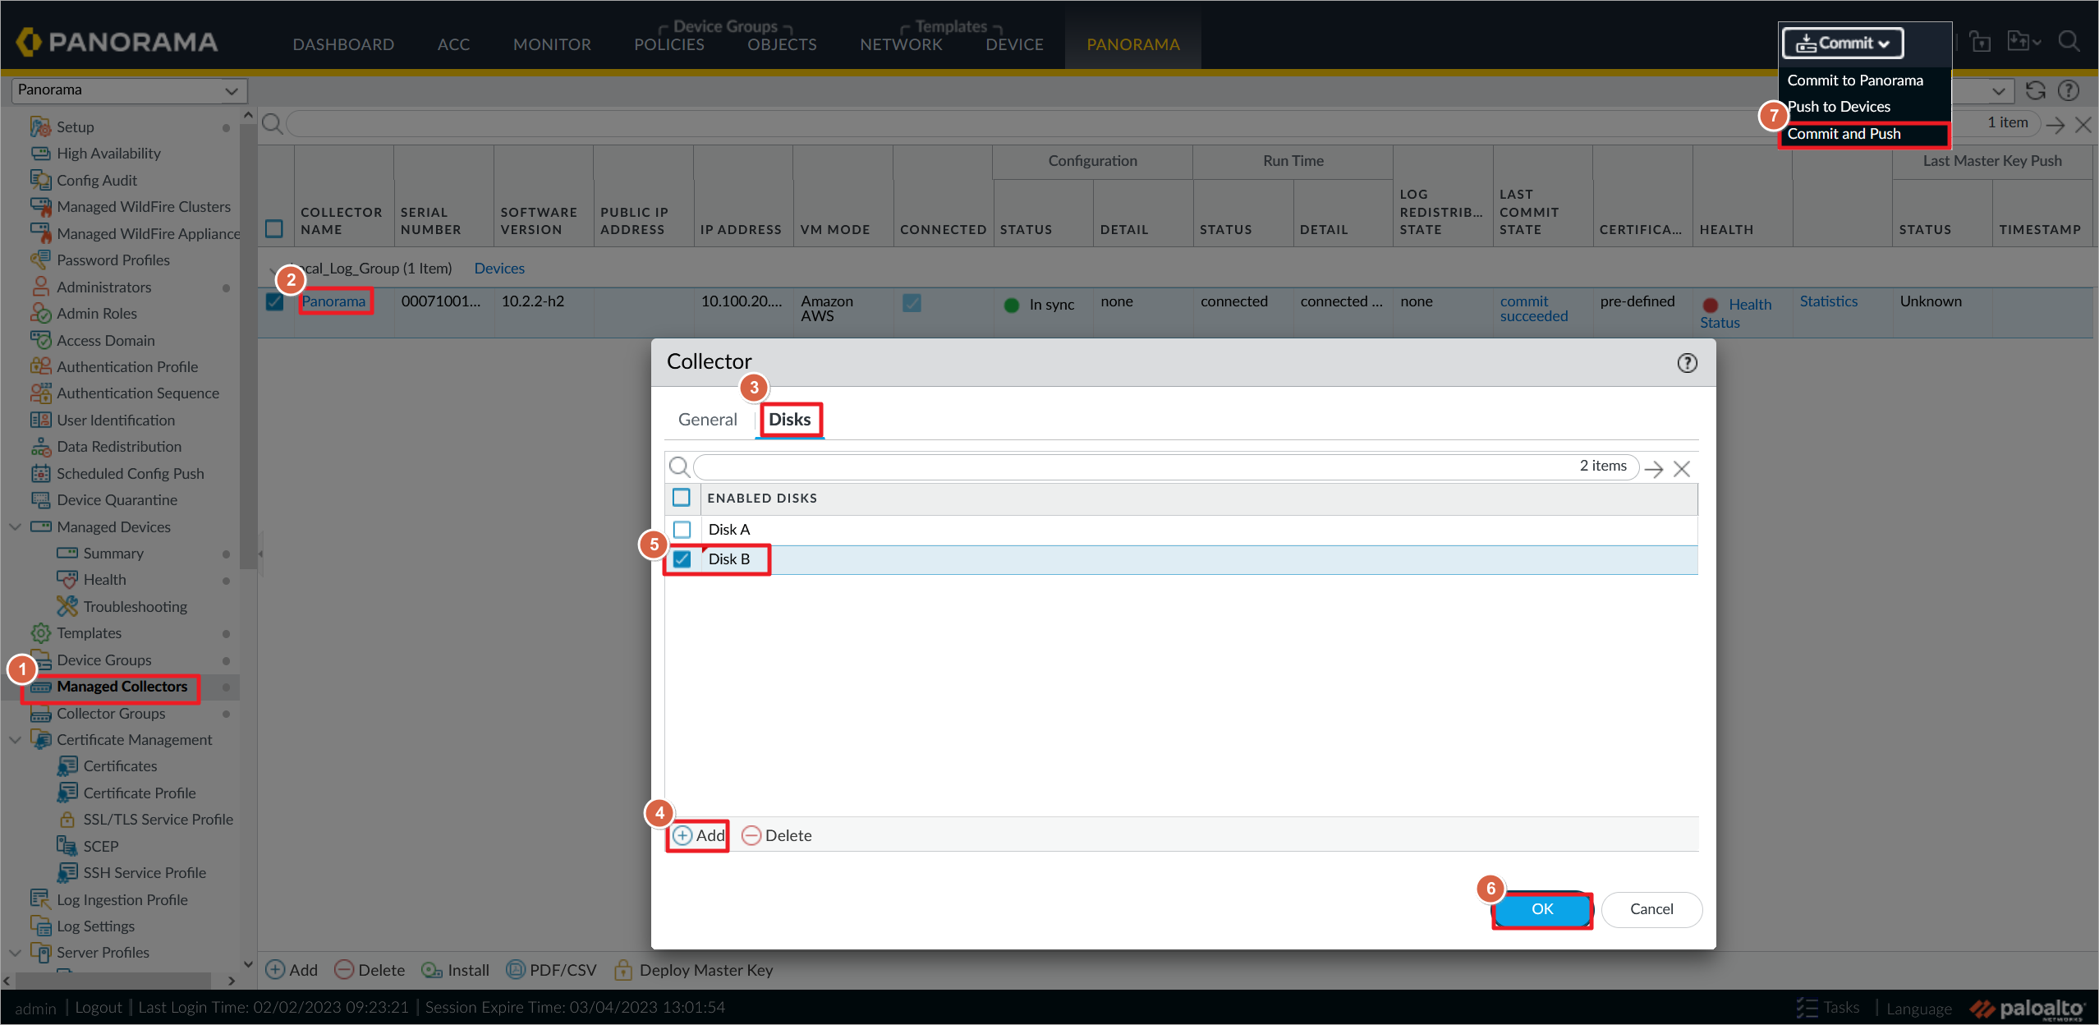2099x1025 pixels.
Task: Open Password Profiles icon
Action: (40, 260)
